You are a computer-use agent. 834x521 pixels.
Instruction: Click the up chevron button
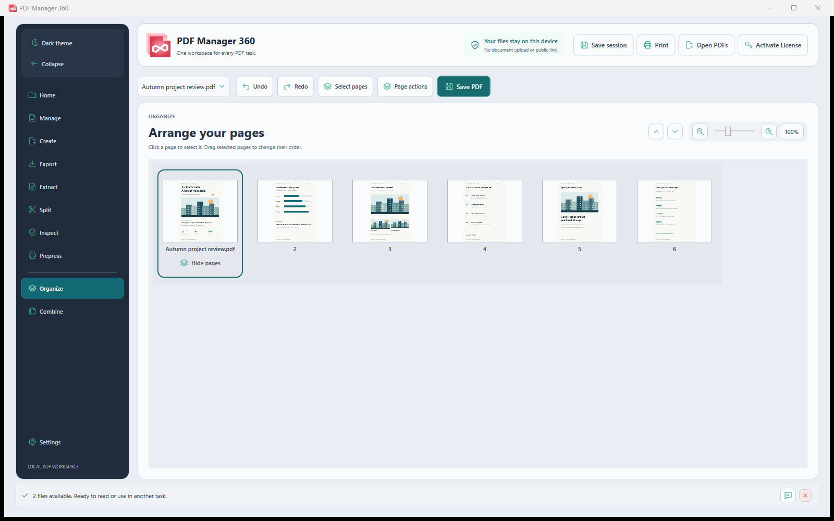pos(656,132)
